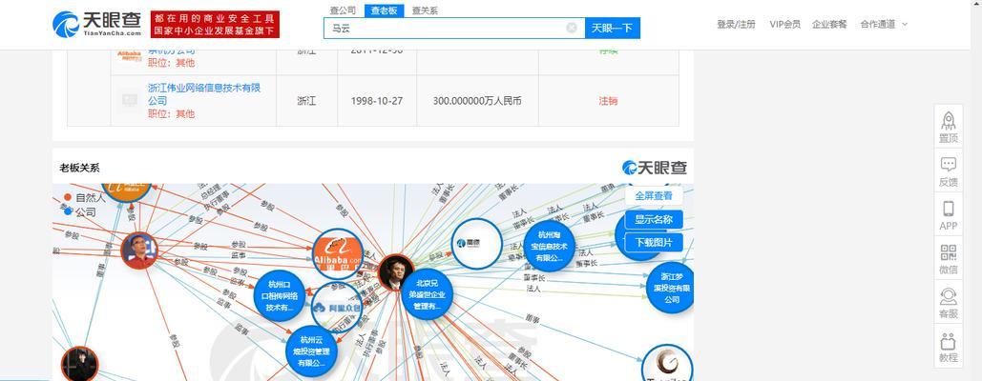The image size is (982, 381).
Task: Click the 显示名称 button
Action: click(653, 219)
